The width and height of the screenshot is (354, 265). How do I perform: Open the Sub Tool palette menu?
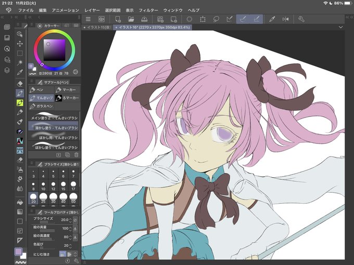(32, 81)
